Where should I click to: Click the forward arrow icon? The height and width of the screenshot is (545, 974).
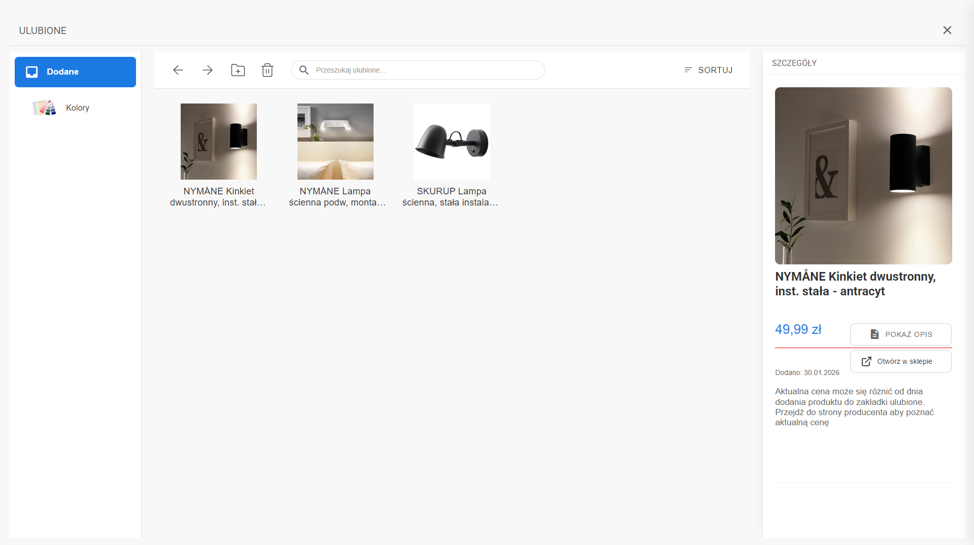pos(208,70)
